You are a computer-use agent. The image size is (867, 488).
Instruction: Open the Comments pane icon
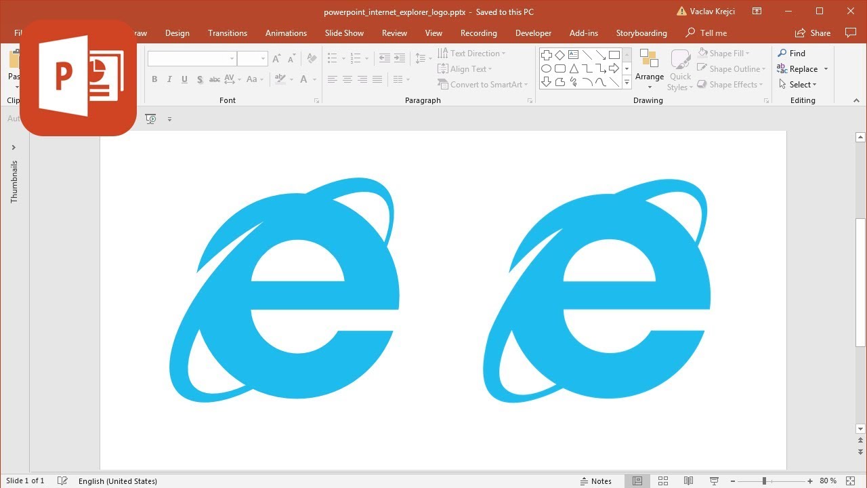point(851,33)
